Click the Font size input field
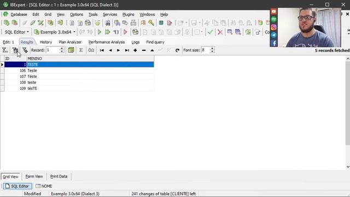The height and width of the screenshot is (197, 350). tap(206, 50)
